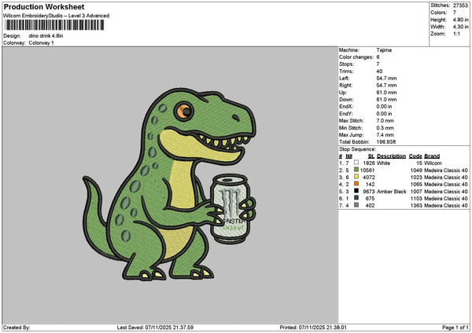Click the Production Worksheet title
The image size is (472, 333).
(43, 6)
